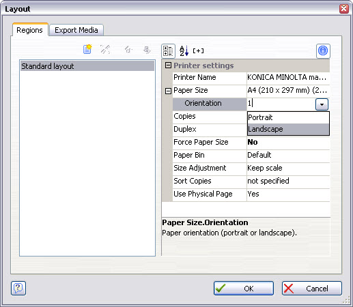
Task: Click the KONICA MINOLTA printer value
Action: pyautogui.click(x=287, y=77)
